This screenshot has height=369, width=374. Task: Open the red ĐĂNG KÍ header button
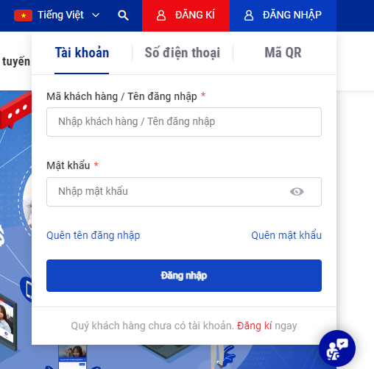[186, 15]
